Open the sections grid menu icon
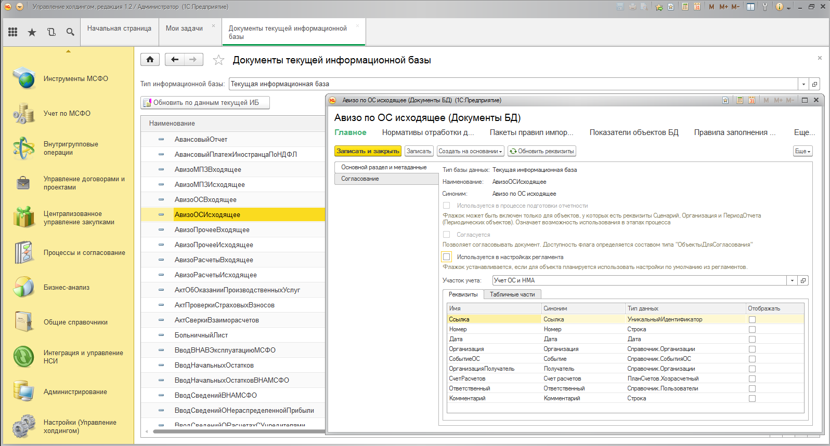 pos(13,32)
